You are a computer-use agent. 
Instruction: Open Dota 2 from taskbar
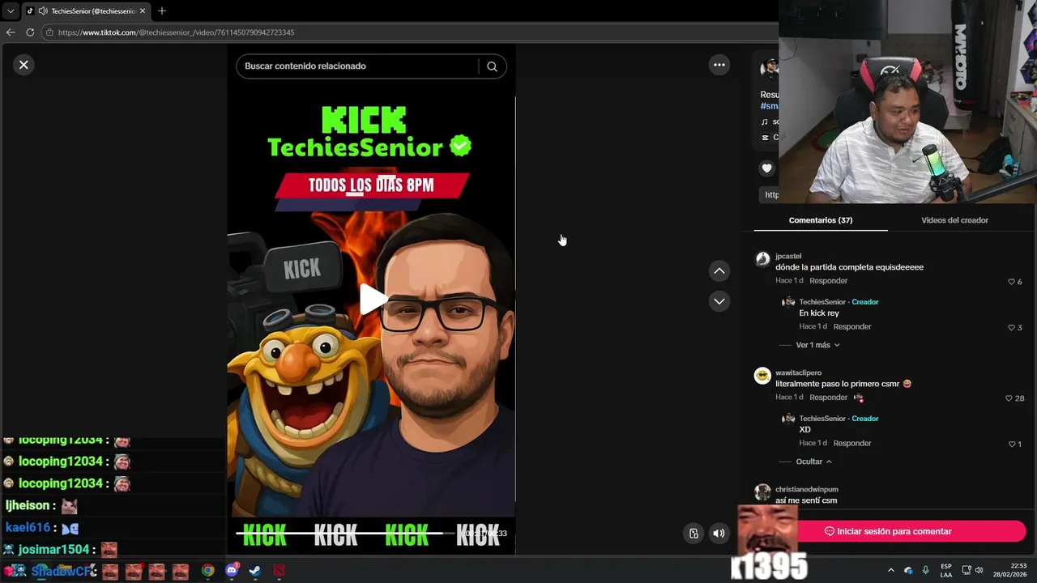[x=279, y=571]
